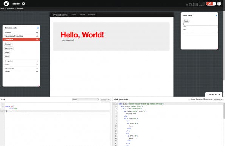The height and width of the screenshot is (146, 225).
Task: Switch preview to tablet size
Action: (x=191, y=5)
